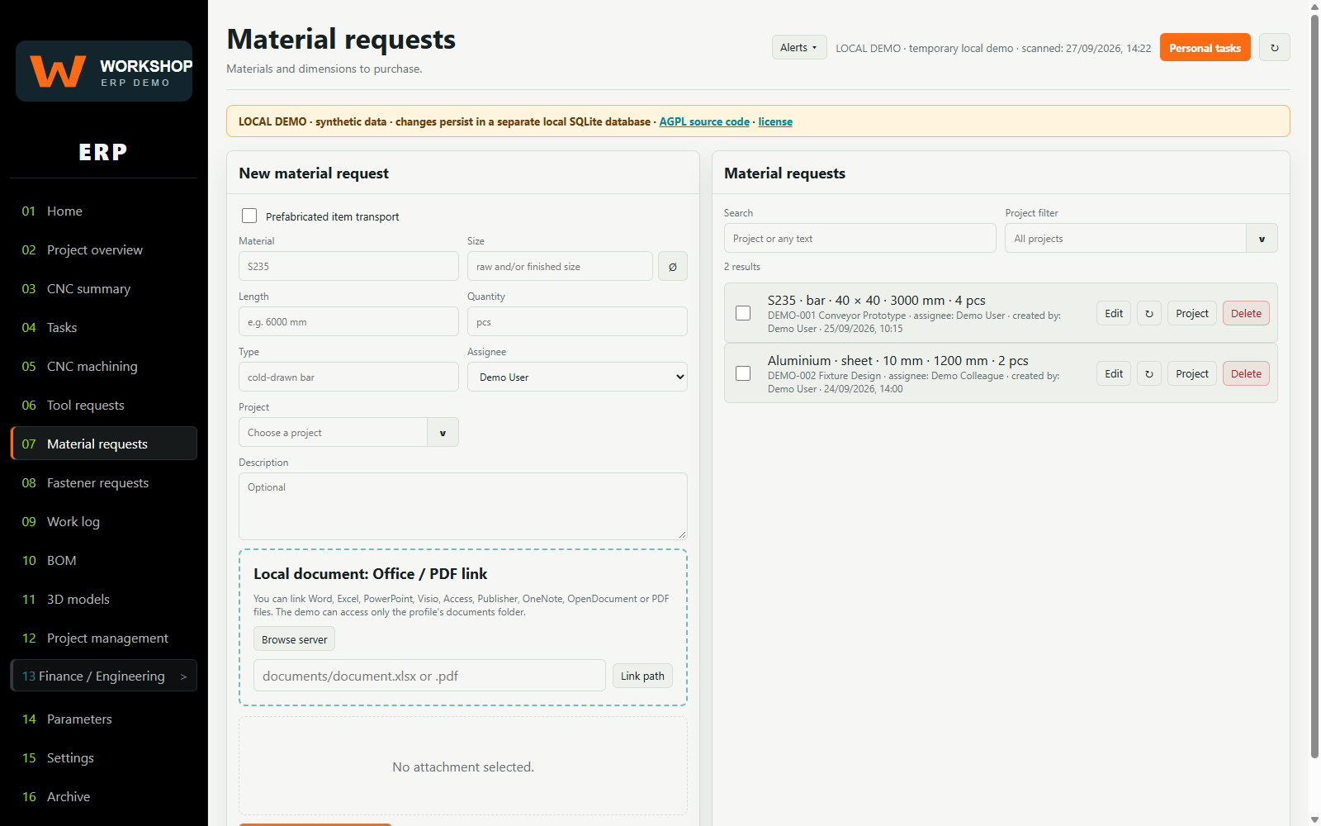Open 15 Settings

[x=104, y=757]
